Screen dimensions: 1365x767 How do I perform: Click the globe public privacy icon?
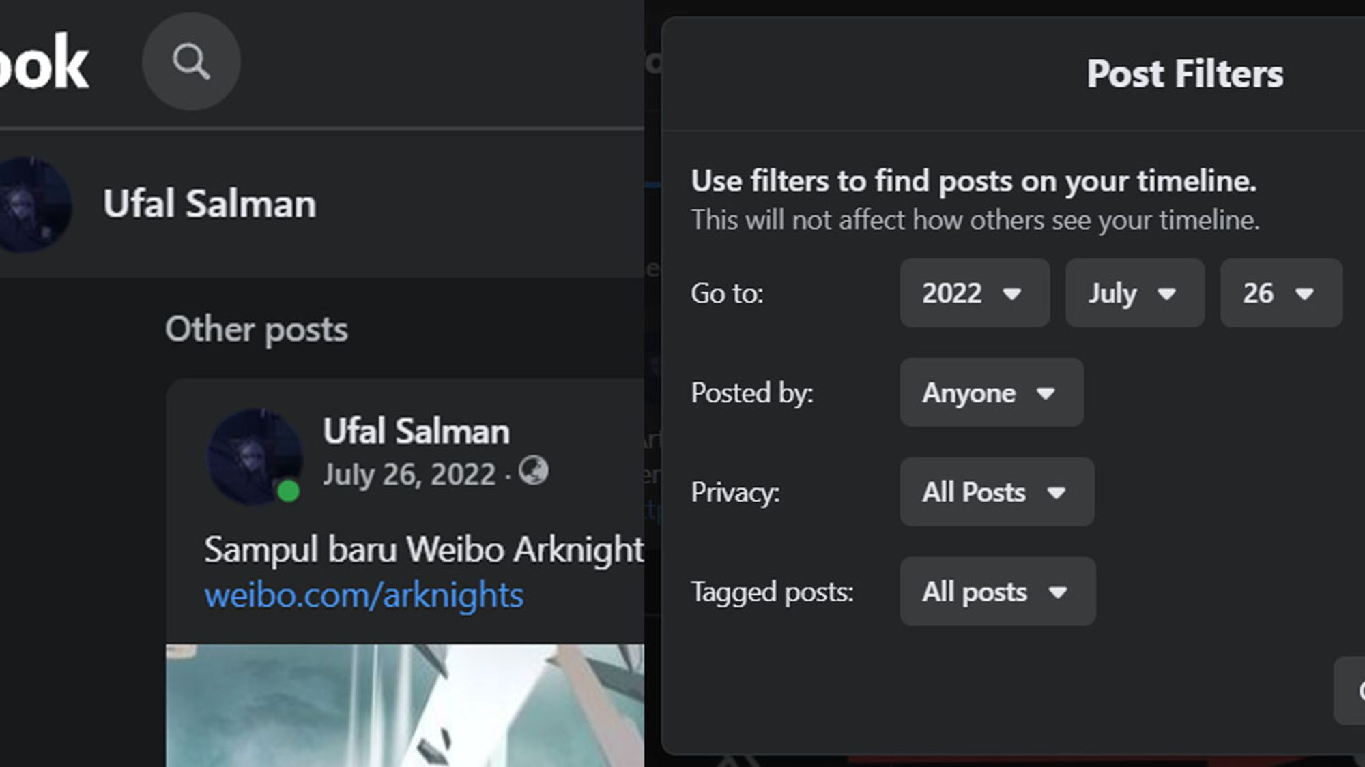533,470
